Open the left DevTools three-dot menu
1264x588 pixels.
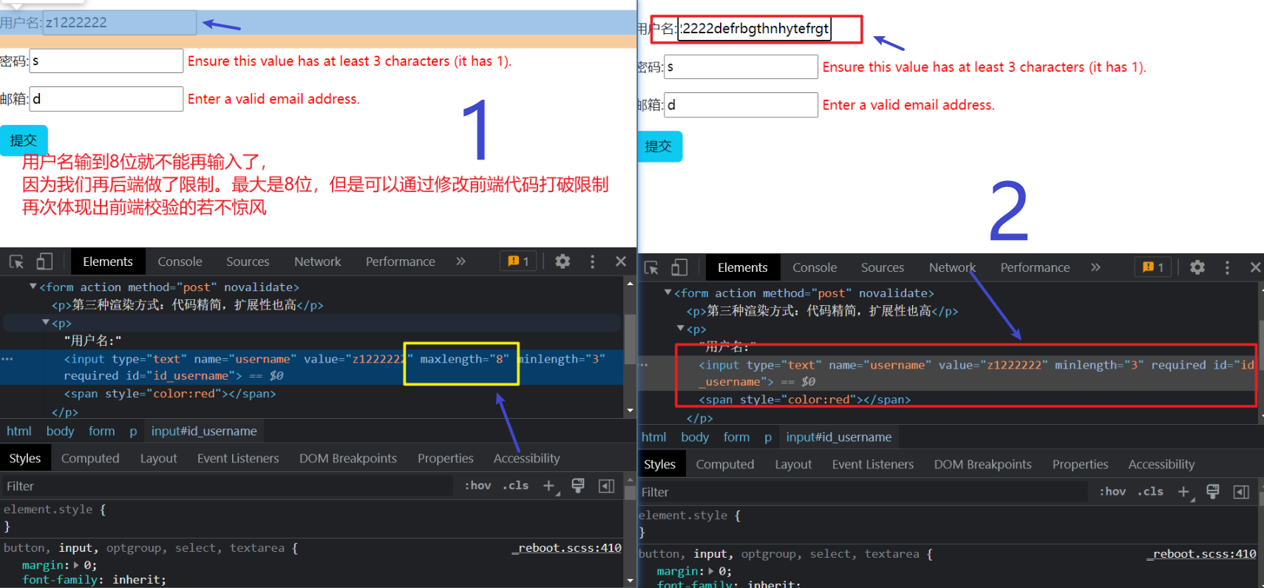tap(592, 261)
